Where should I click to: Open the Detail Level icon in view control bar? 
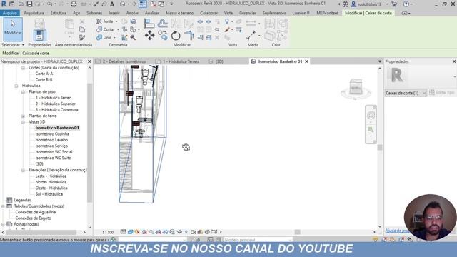pos(123,232)
